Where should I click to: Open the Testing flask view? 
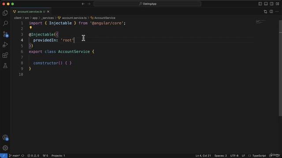5,66
